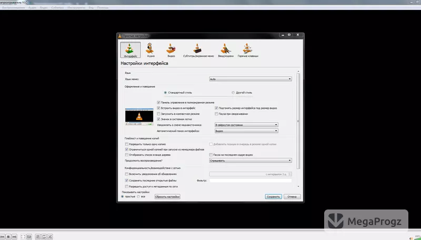Click the interface preview thumbnail image

pos(139,117)
